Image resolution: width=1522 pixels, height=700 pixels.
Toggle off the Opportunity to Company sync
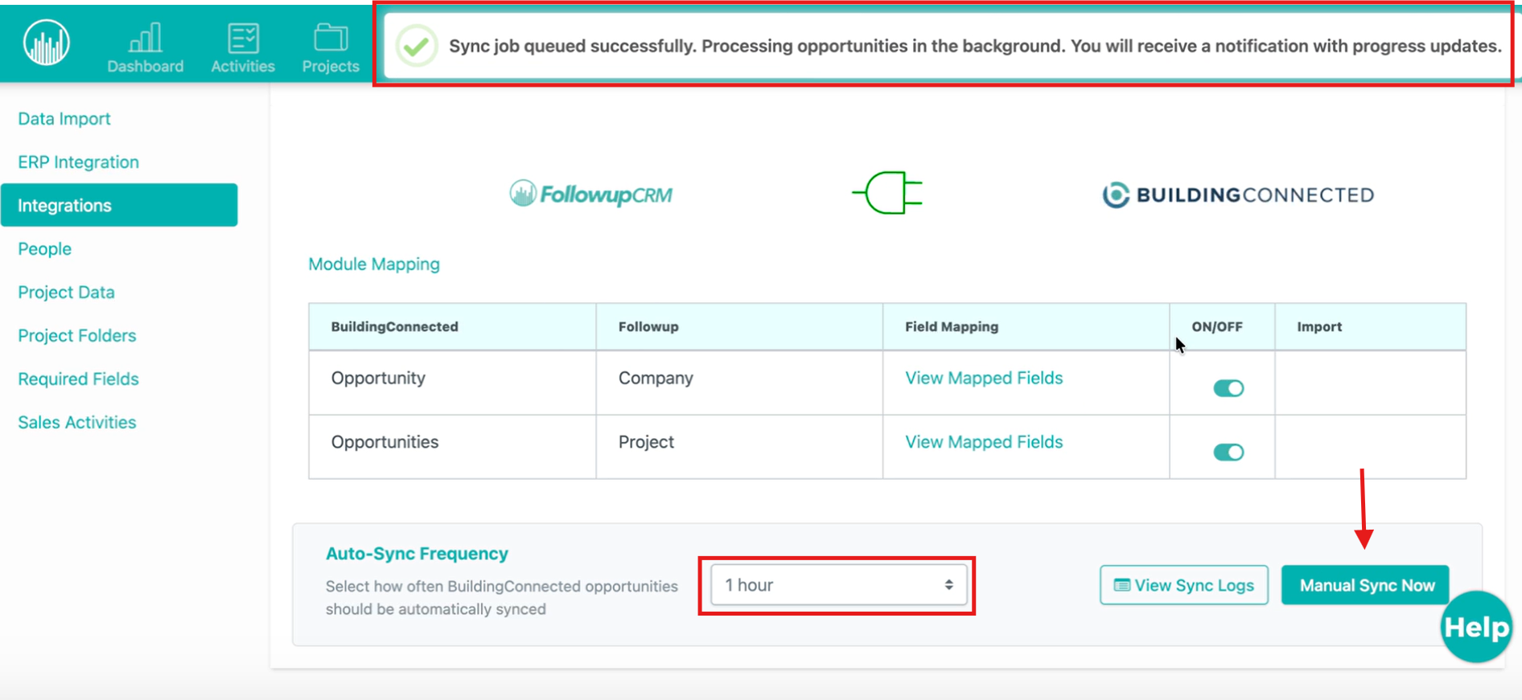(x=1228, y=388)
